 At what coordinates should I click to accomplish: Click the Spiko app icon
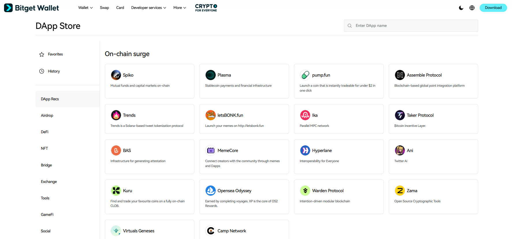click(x=116, y=75)
